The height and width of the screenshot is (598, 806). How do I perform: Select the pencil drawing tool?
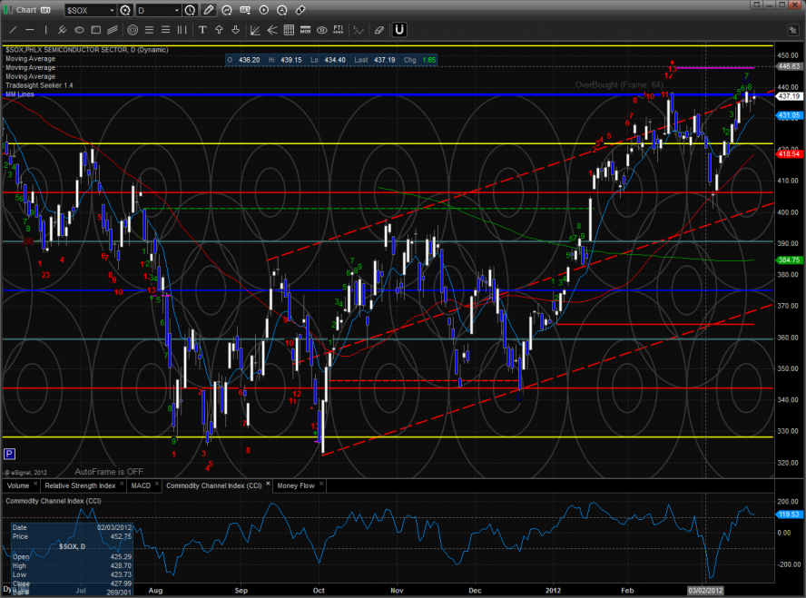(x=210, y=10)
